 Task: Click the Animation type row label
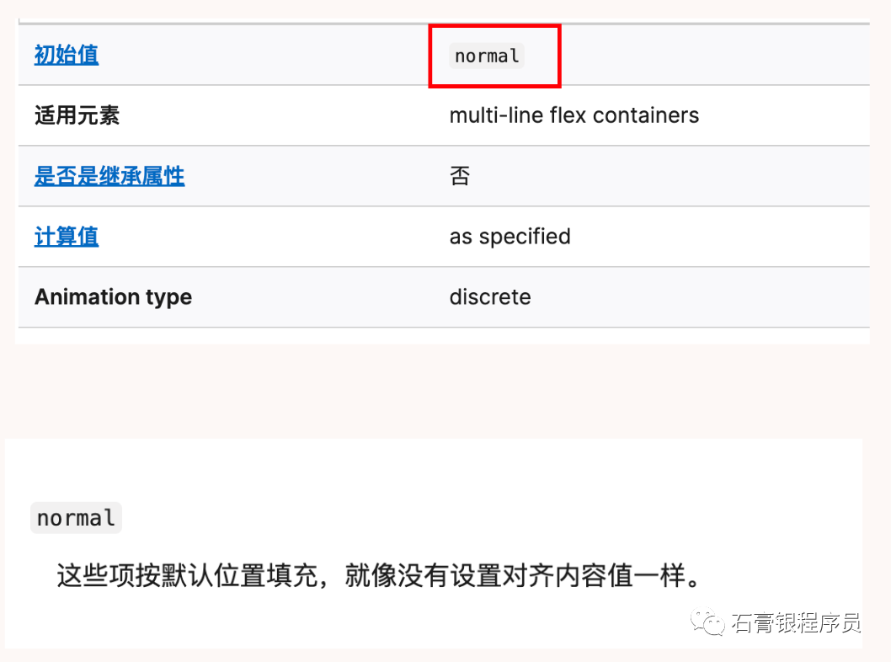click(x=113, y=297)
